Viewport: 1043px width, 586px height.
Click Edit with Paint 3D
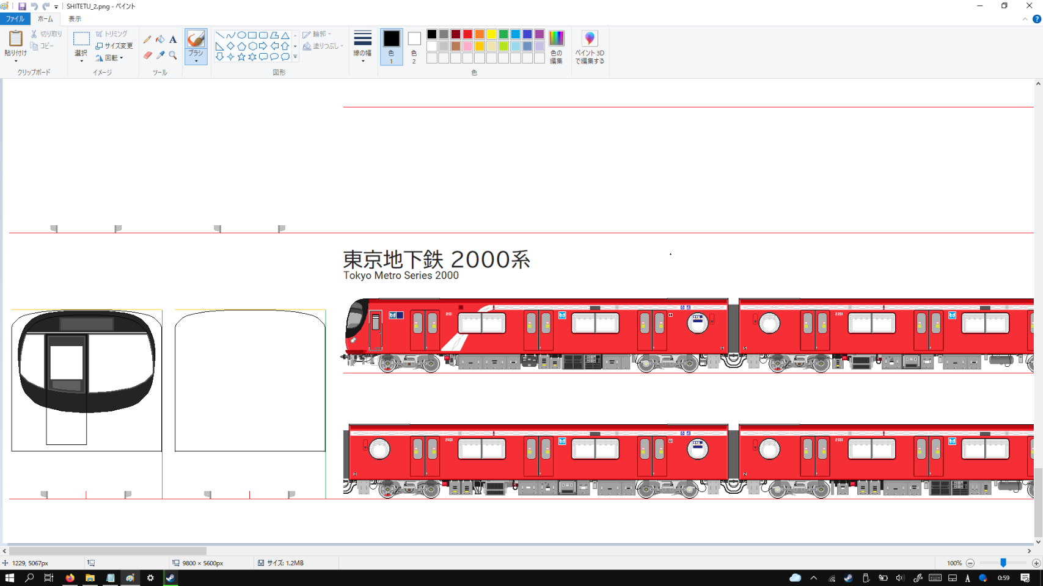point(589,46)
